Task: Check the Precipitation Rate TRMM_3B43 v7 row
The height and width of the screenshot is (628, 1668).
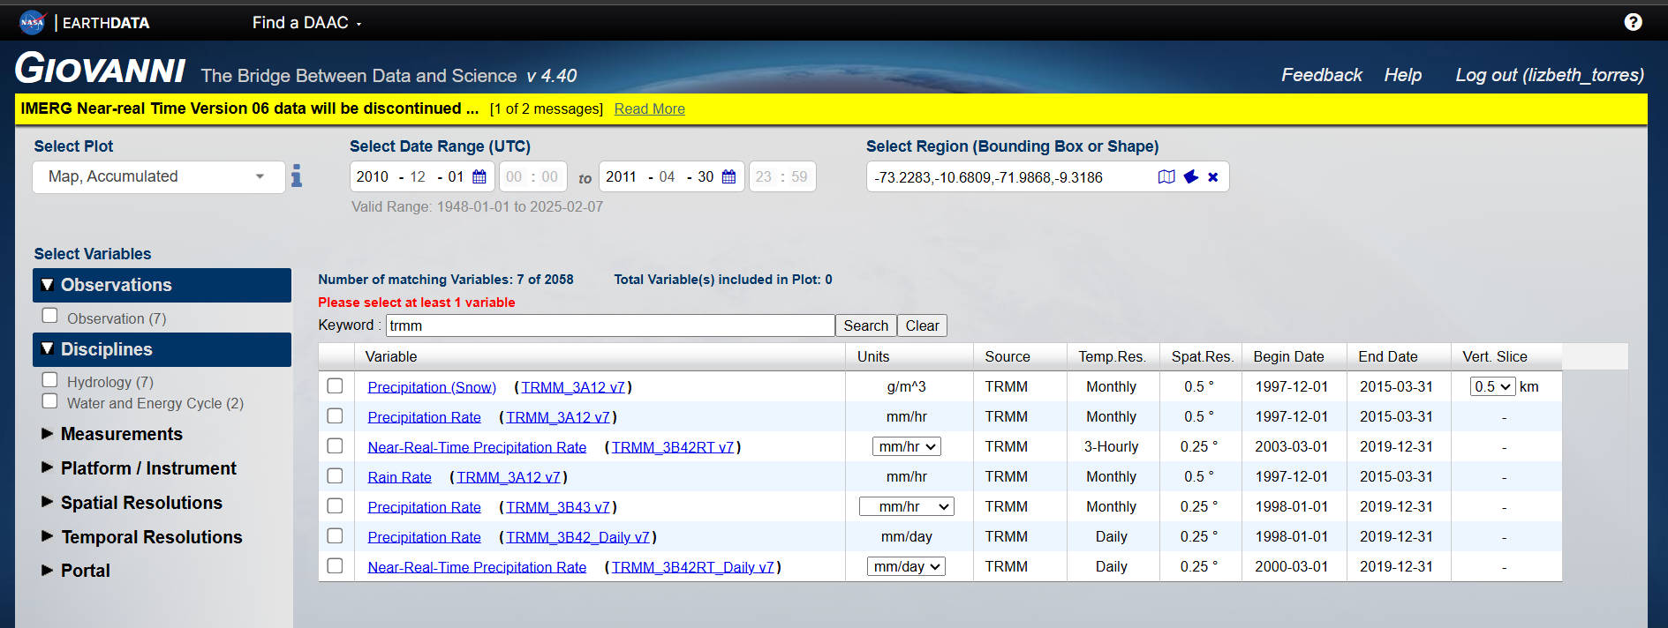Action: coord(335,506)
